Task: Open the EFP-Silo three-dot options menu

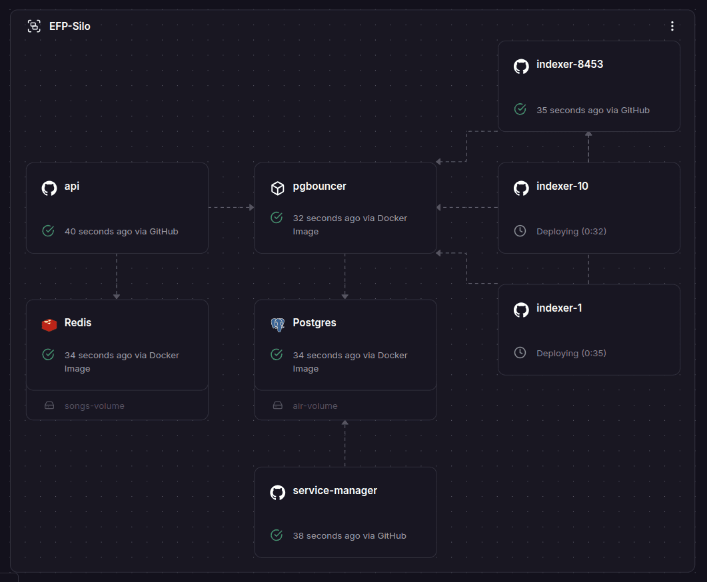Action: click(x=672, y=26)
